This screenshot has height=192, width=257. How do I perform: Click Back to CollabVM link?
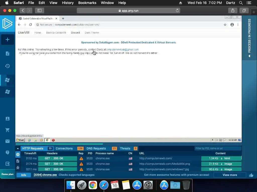[x=56, y=33]
